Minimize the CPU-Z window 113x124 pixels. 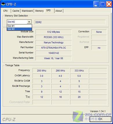[x=96, y=4]
